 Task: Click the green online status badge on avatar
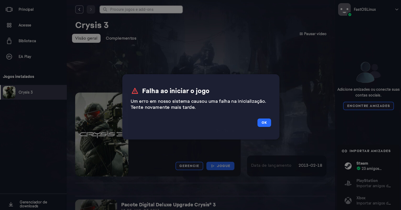350,15
